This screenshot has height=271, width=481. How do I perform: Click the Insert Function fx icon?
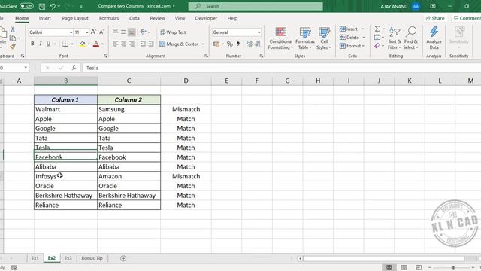[74, 68]
